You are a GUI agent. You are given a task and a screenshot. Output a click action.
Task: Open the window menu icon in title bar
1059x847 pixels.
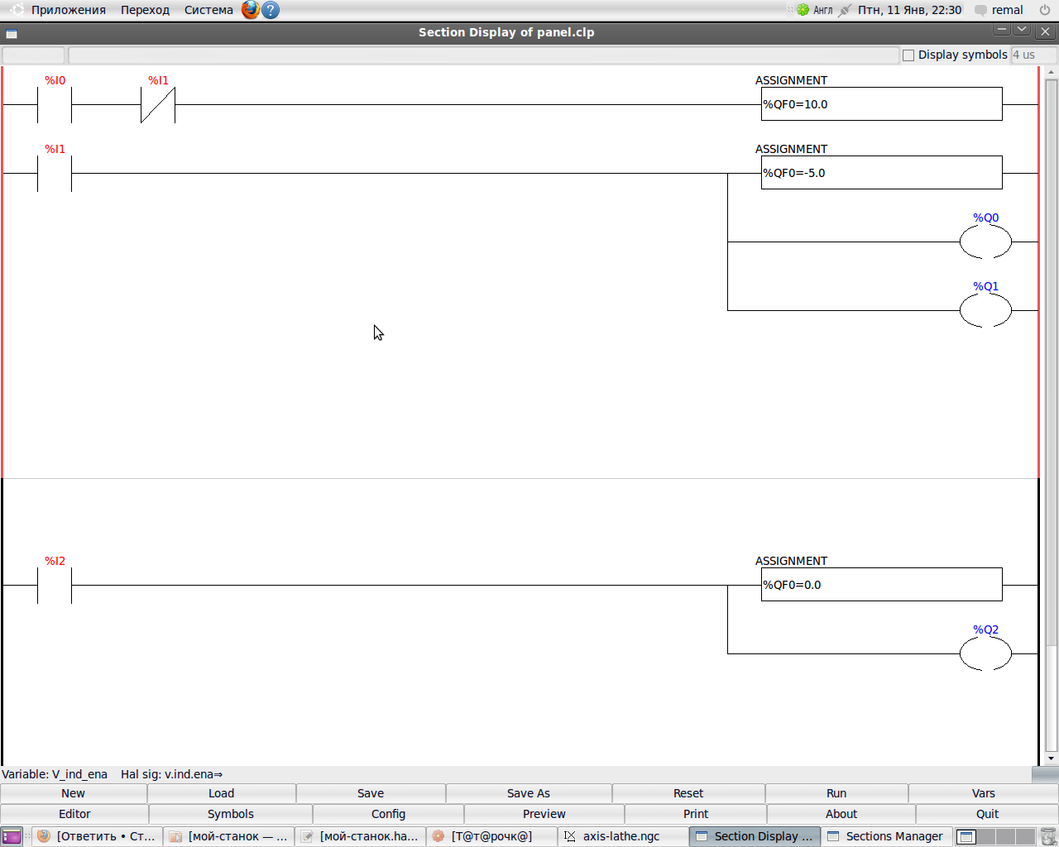point(12,34)
